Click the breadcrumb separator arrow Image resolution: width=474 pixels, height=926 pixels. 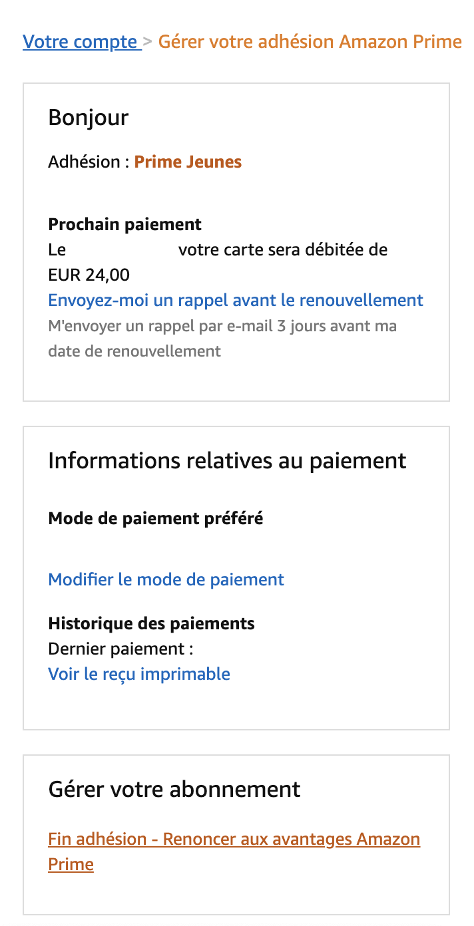coord(147,41)
